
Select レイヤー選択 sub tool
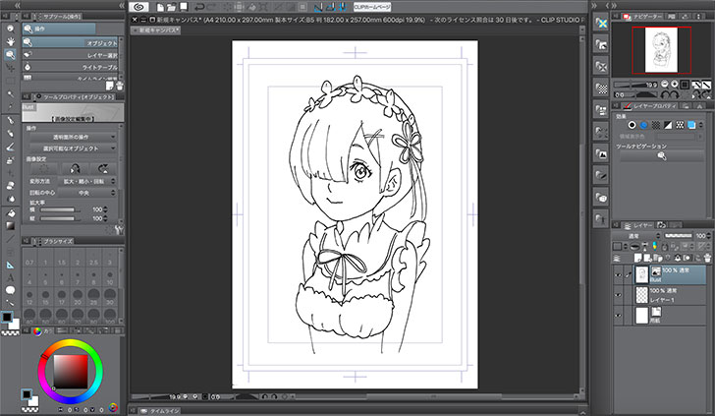coord(71,55)
